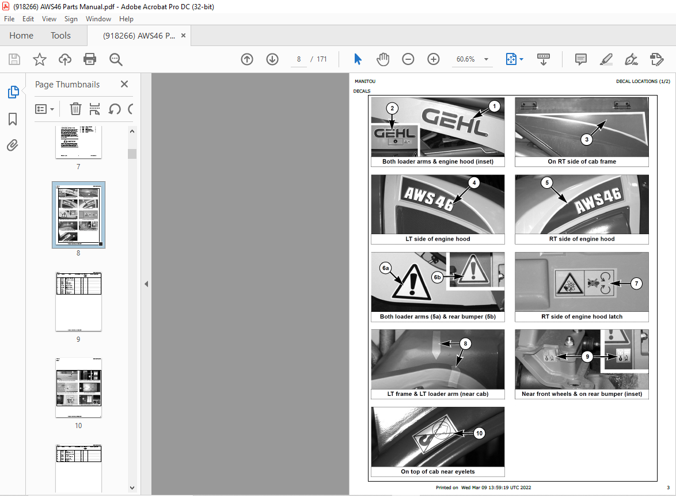Click the thumbnails scrollbar handle
The width and height of the screenshot is (676, 496).
tap(132, 154)
